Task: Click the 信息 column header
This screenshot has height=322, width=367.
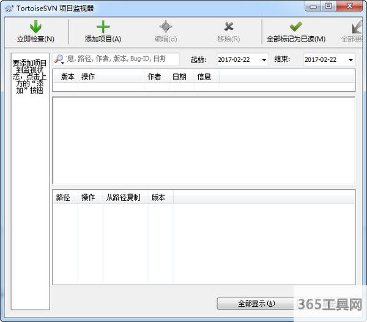Action: (204, 77)
